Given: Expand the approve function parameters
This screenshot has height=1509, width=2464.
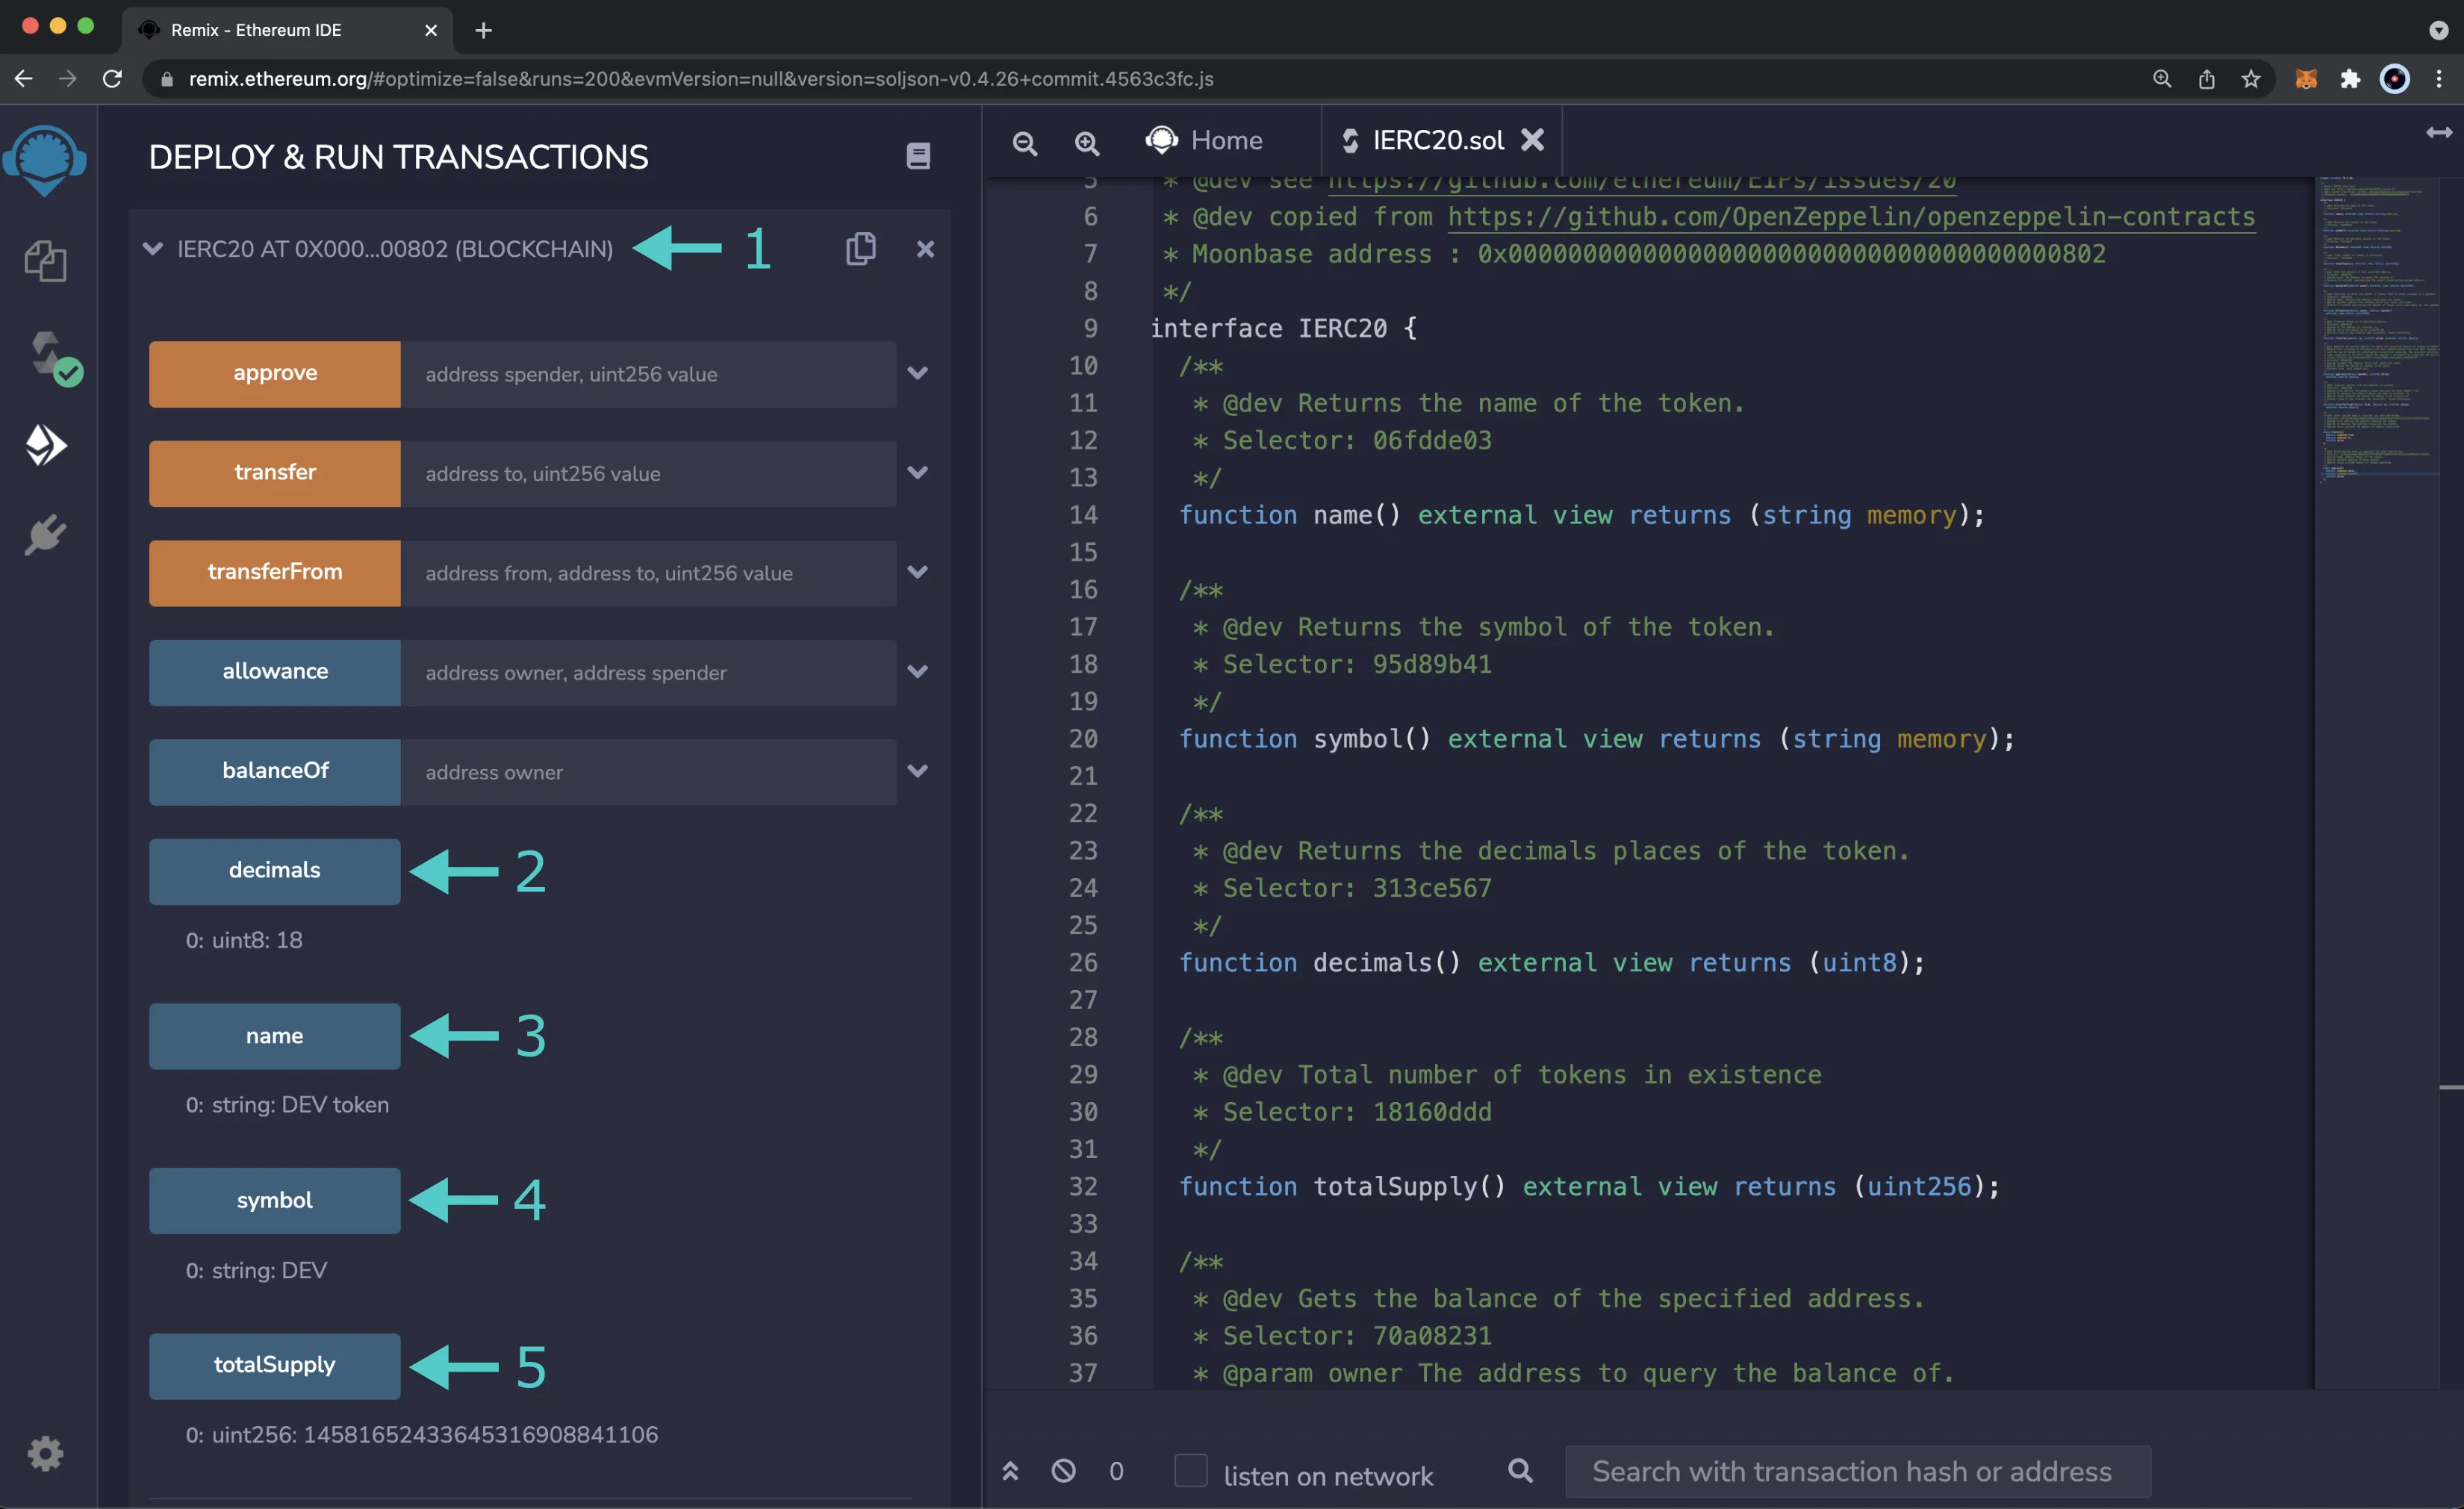Looking at the screenshot, I should pyautogui.click(x=917, y=373).
